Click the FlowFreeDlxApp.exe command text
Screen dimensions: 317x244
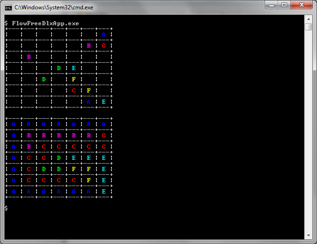click(x=45, y=23)
